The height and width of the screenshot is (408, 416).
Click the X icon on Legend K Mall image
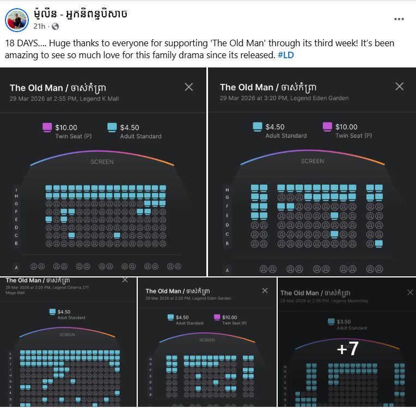click(189, 87)
